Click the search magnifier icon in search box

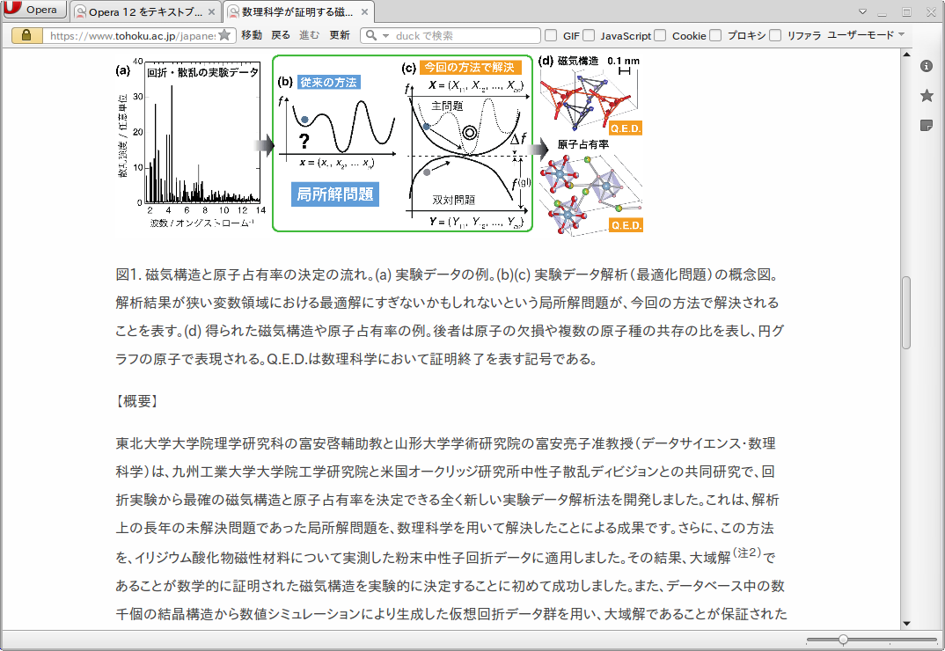[x=370, y=35]
